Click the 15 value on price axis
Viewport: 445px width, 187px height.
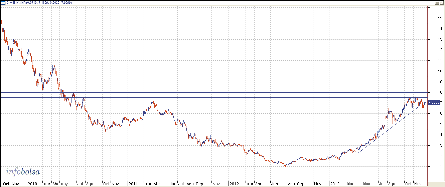tap(440, 18)
